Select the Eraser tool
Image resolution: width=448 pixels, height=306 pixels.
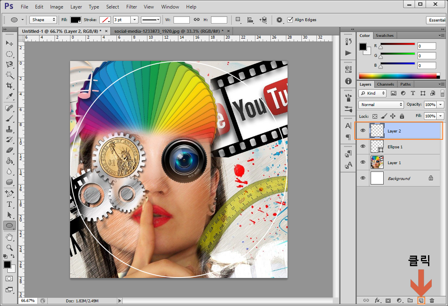[9, 150]
